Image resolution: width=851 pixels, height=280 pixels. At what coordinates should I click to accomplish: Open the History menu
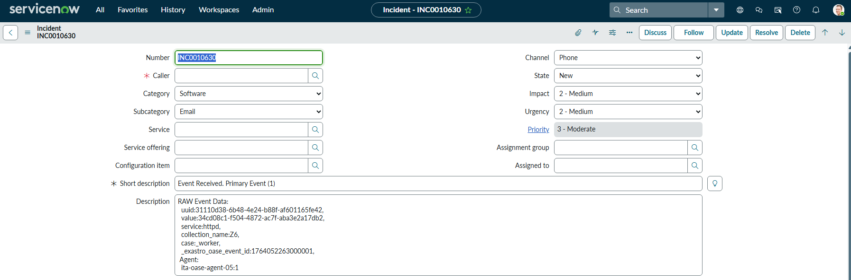173,10
